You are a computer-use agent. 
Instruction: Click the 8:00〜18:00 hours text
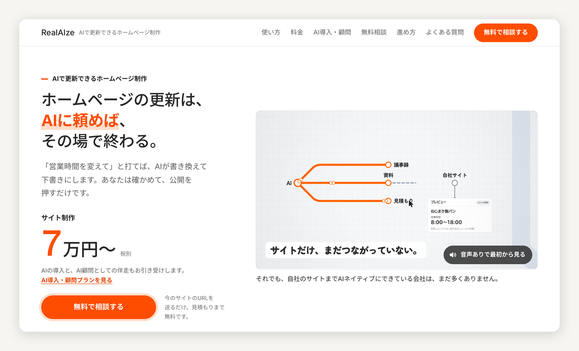(x=446, y=222)
